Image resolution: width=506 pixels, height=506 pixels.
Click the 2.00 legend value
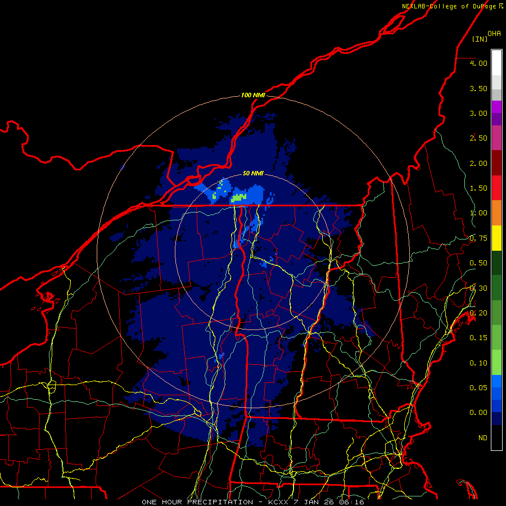[x=478, y=163]
